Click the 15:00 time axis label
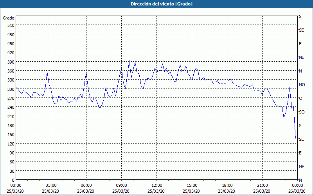Viewport: 313px width, 195px height. coord(192,186)
